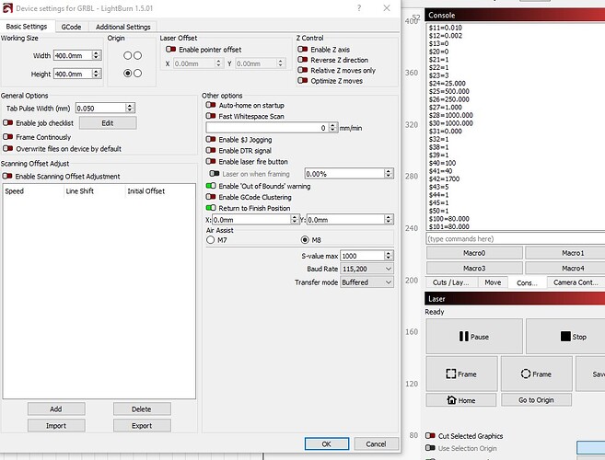Toggle Optimize Z moves

[x=302, y=81]
